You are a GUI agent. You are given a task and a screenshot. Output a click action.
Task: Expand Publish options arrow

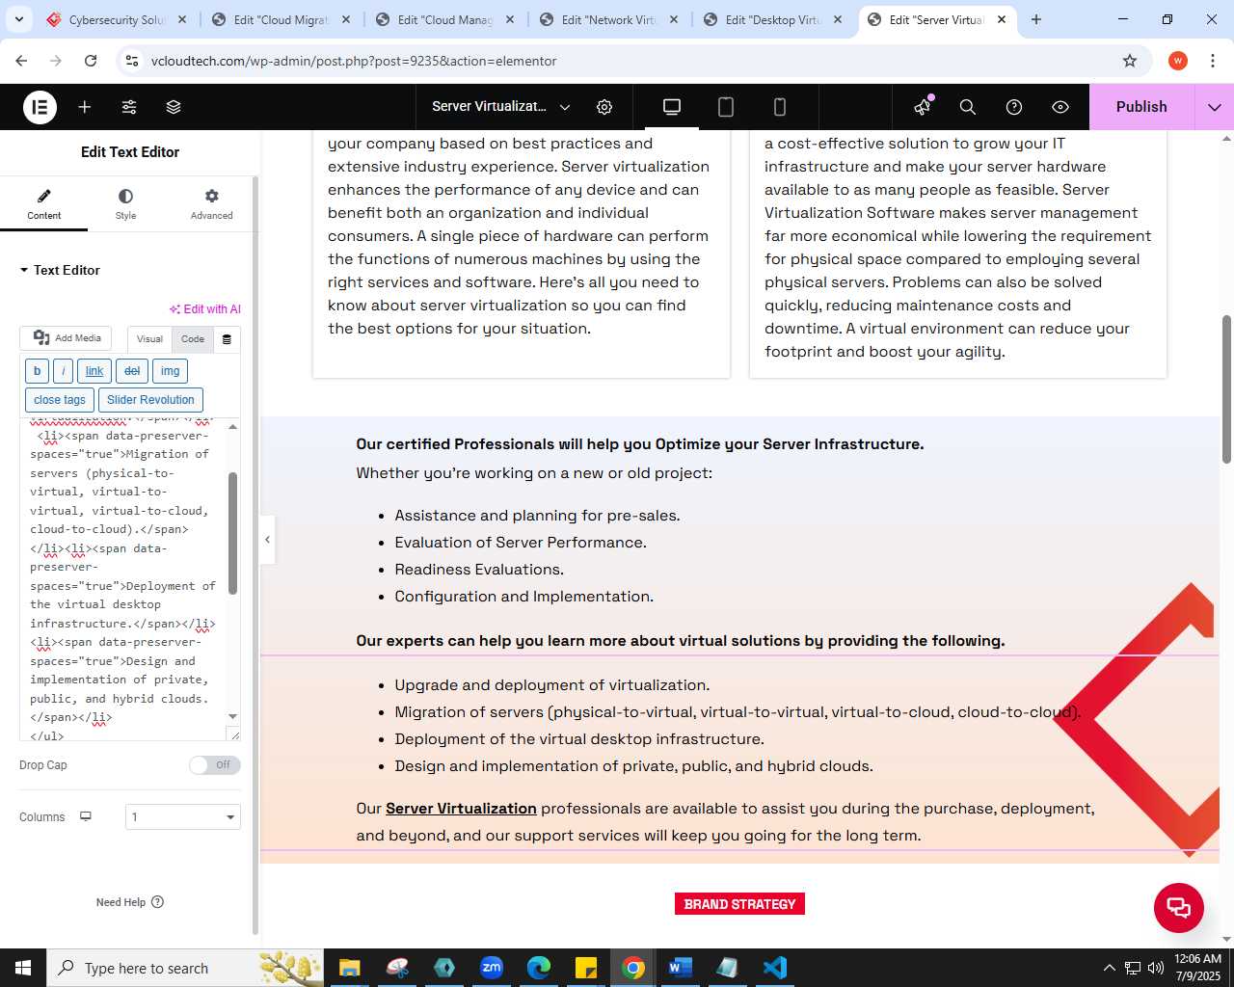[x=1215, y=107]
